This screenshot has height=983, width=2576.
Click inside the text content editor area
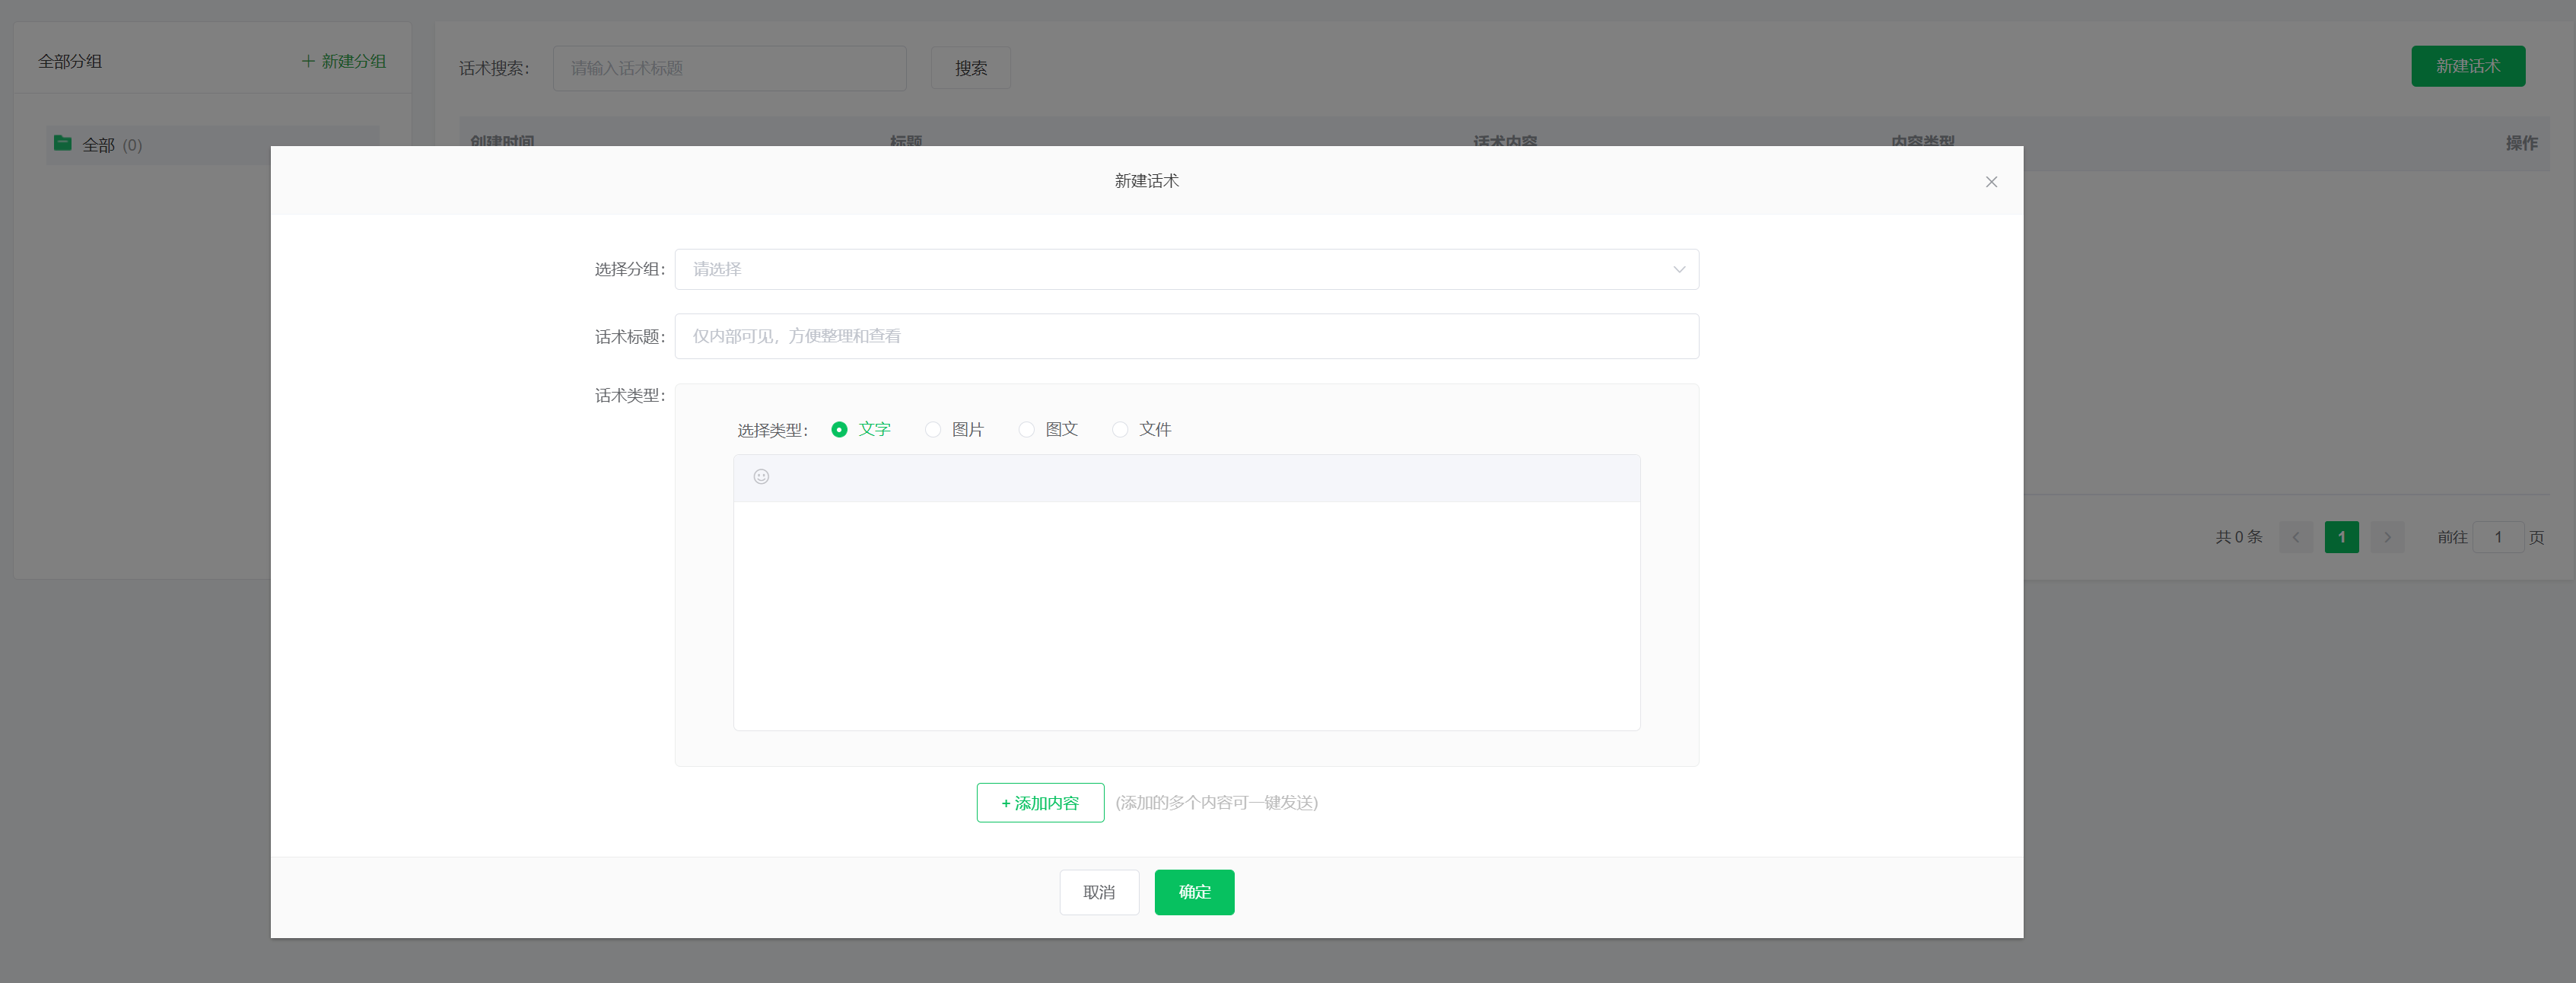click(1185, 615)
